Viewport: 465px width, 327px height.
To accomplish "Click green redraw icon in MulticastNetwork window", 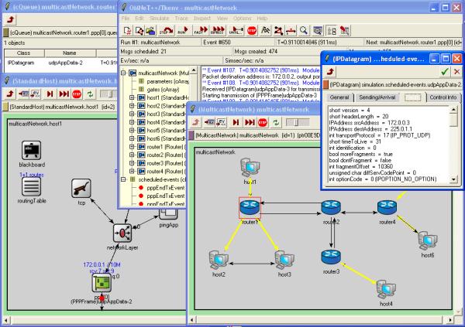I will [x=276, y=122].
